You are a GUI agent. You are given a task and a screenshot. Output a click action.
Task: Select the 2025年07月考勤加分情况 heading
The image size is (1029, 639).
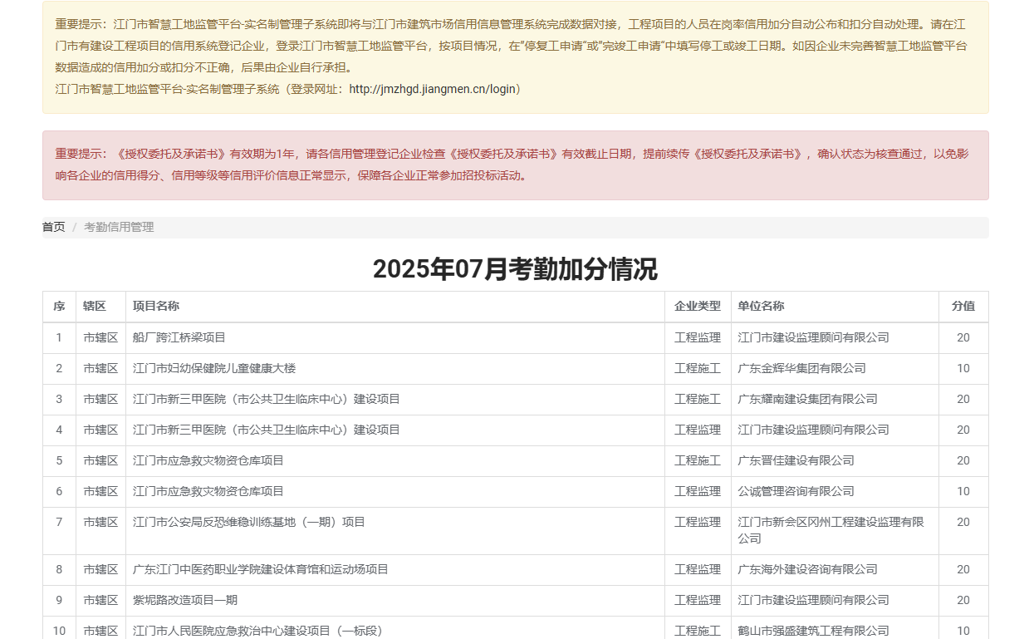coord(515,269)
